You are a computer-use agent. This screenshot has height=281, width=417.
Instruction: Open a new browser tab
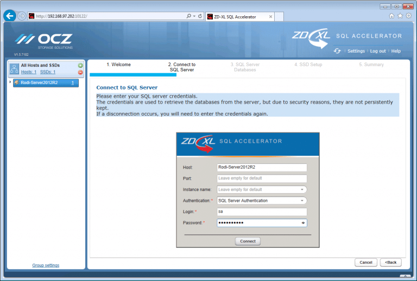(x=279, y=16)
